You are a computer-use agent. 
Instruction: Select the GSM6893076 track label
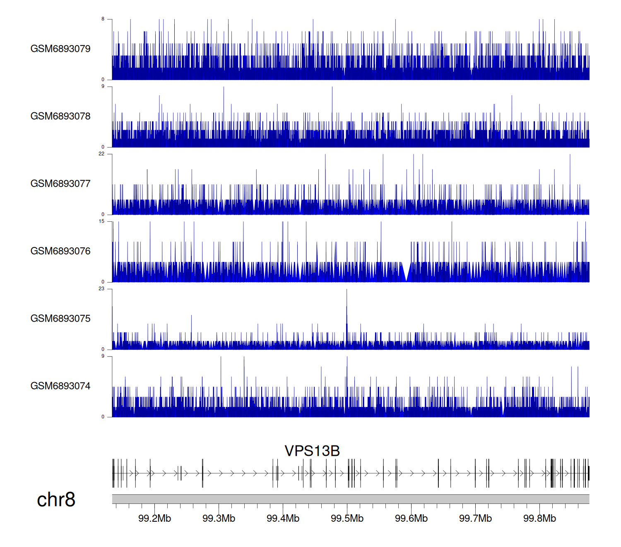(x=60, y=251)
